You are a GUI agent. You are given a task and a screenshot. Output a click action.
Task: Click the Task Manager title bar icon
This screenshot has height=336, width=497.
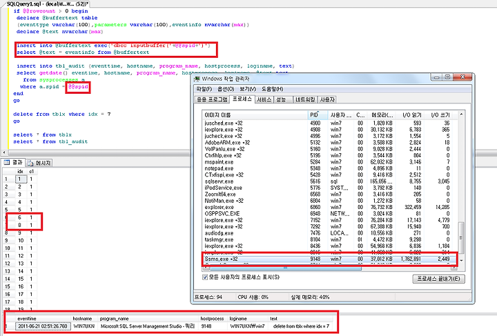(x=197, y=79)
